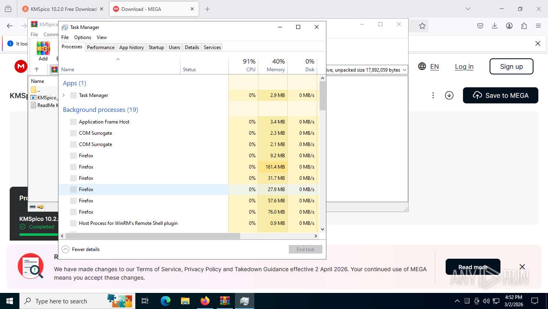Collapse to Fewer details
The image size is (548, 309).
pyautogui.click(x=81, y=249)
